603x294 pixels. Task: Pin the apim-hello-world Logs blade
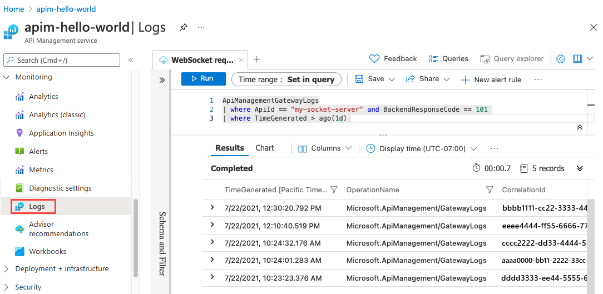pyautogui.click(x=184, y=28)
